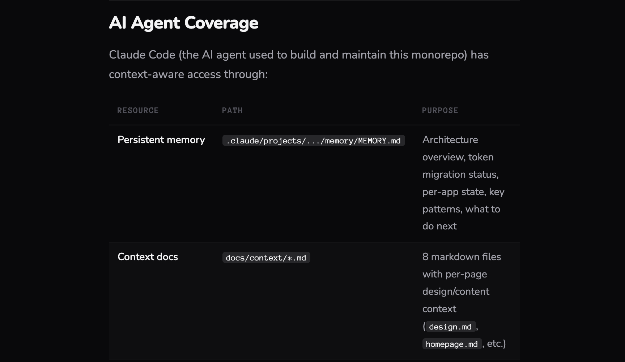Image resolution: width=625 pixels, height=362 pixels.
Task: Click the word 'monorepo' in the intro paragraph
Action: tap(439, 55)
